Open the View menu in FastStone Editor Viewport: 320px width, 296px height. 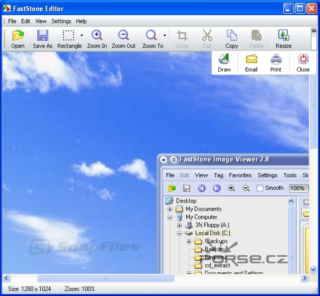(x=41, y=21)
